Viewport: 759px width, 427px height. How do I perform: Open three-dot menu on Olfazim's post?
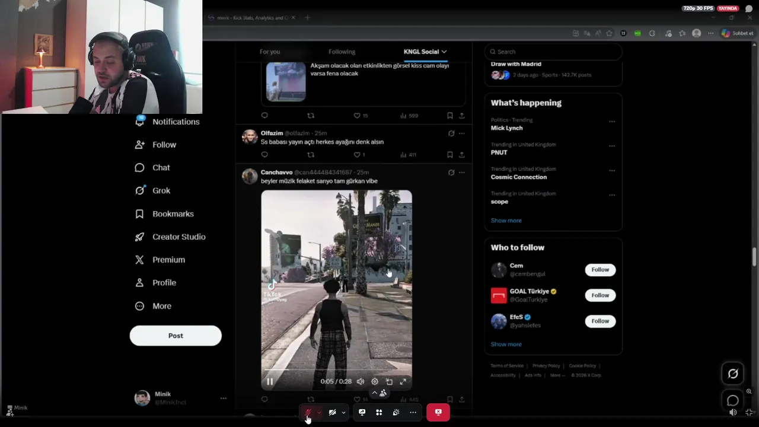click(462, 133)
